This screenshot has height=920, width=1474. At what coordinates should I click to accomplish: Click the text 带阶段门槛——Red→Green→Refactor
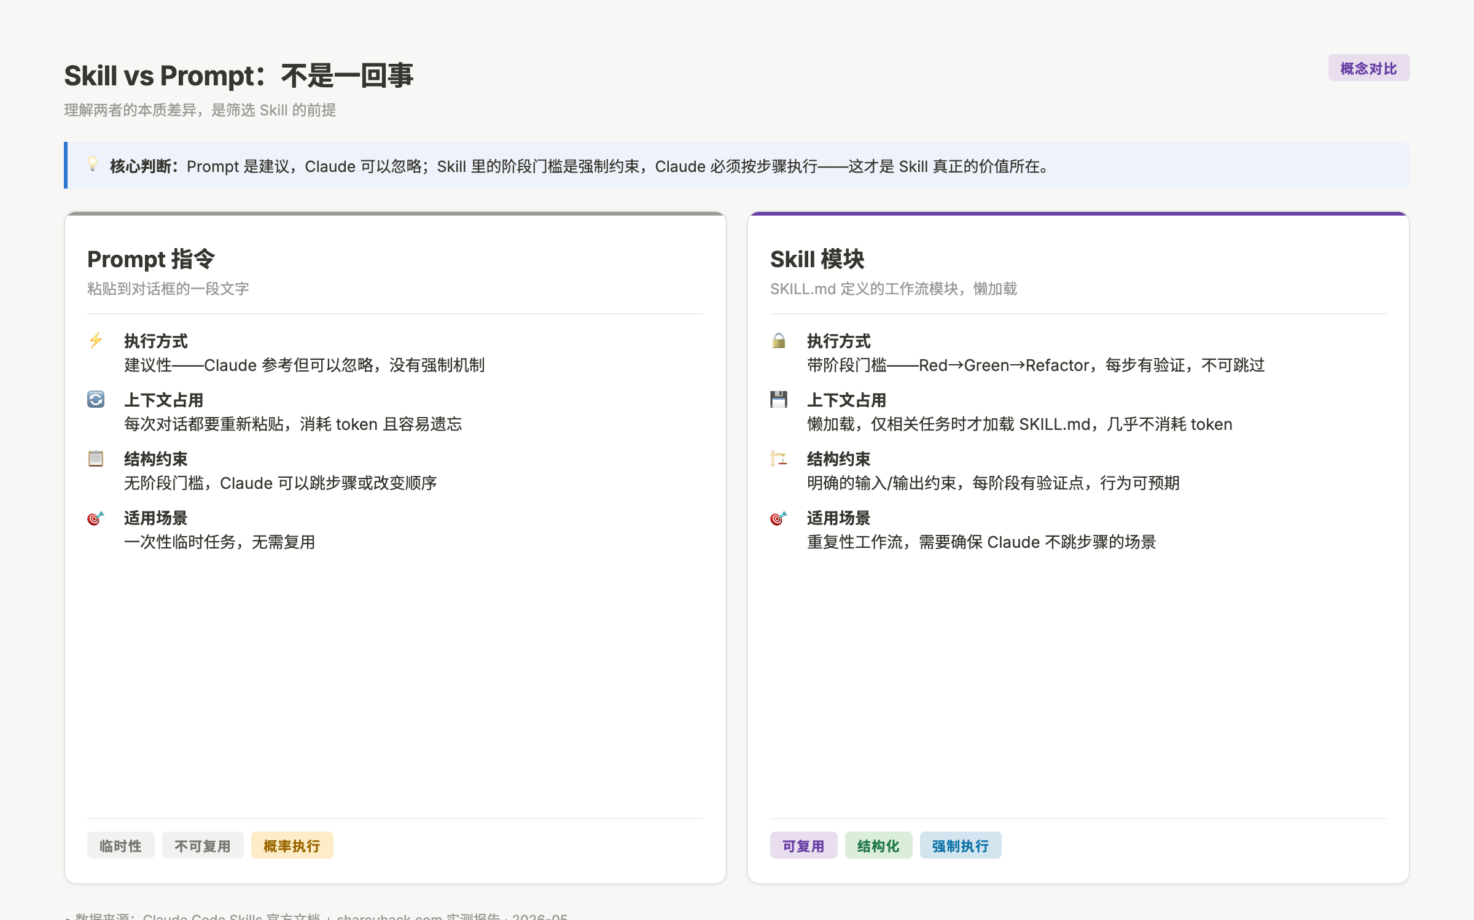(x=948, y=365)
